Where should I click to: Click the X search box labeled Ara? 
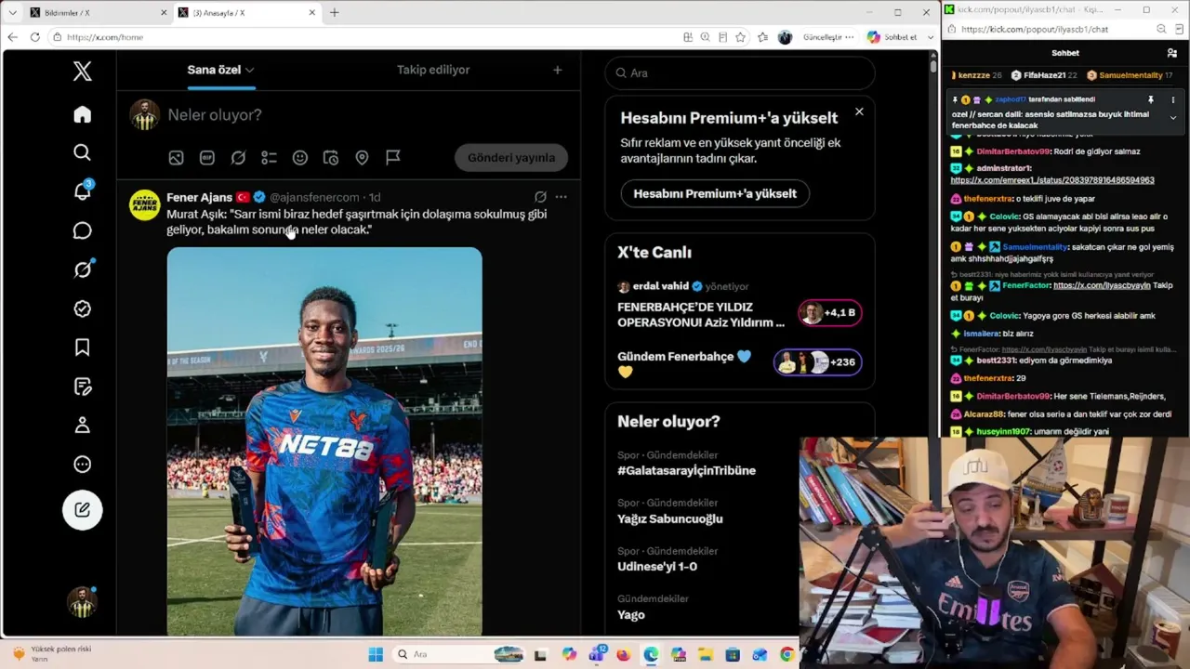click(x=740, y=72)
